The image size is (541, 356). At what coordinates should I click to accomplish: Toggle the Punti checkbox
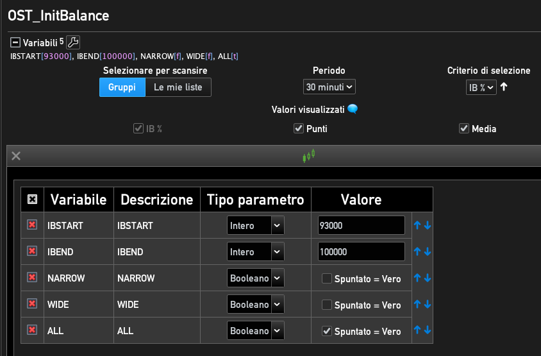(298, 129)
